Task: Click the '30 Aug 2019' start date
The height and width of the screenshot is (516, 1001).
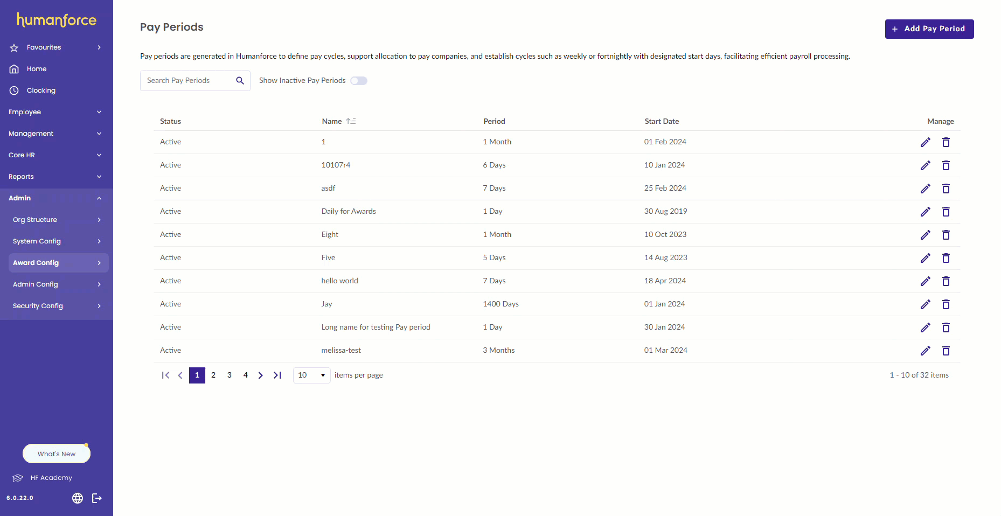Action: click(x=665, y=212)
